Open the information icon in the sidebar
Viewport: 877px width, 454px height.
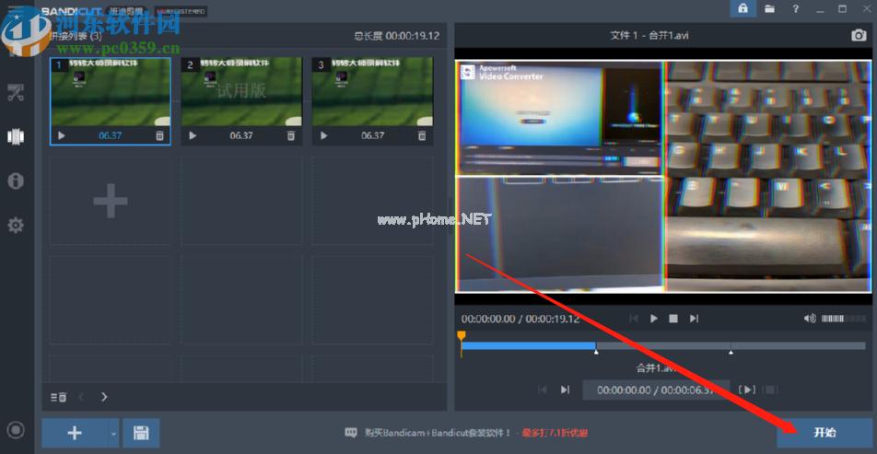16,181
